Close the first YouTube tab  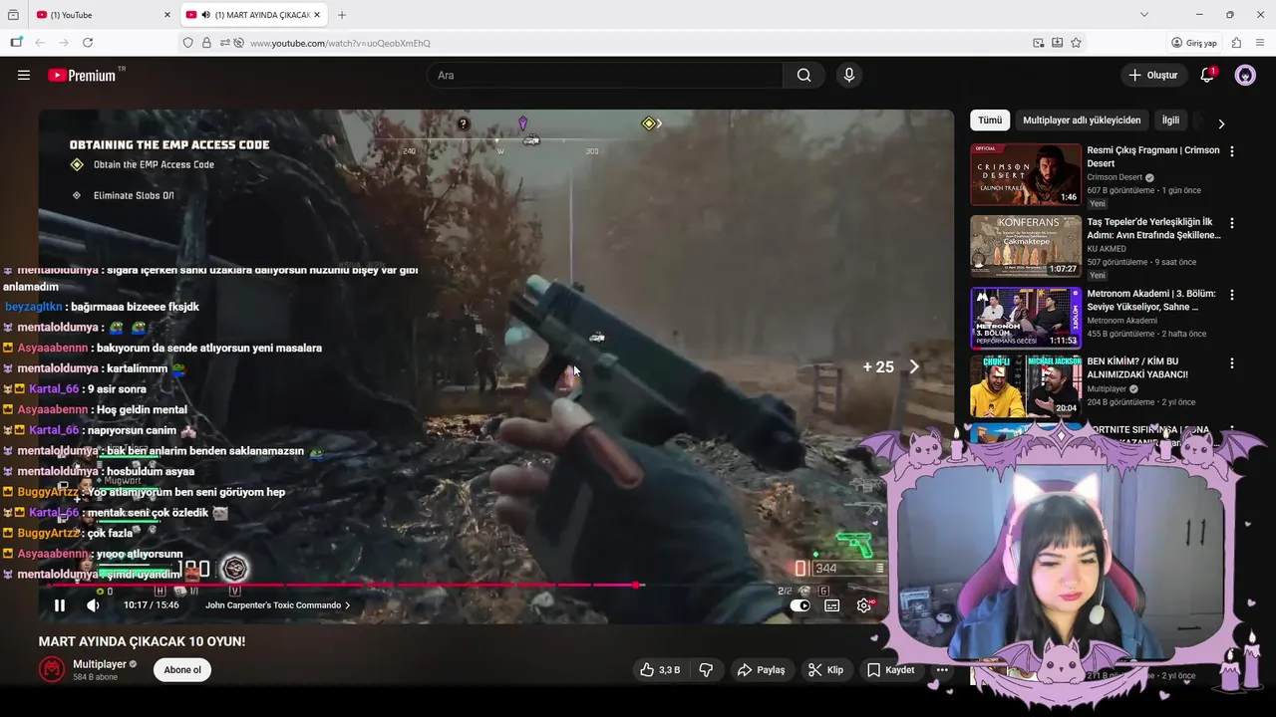(x=167, y=15)
